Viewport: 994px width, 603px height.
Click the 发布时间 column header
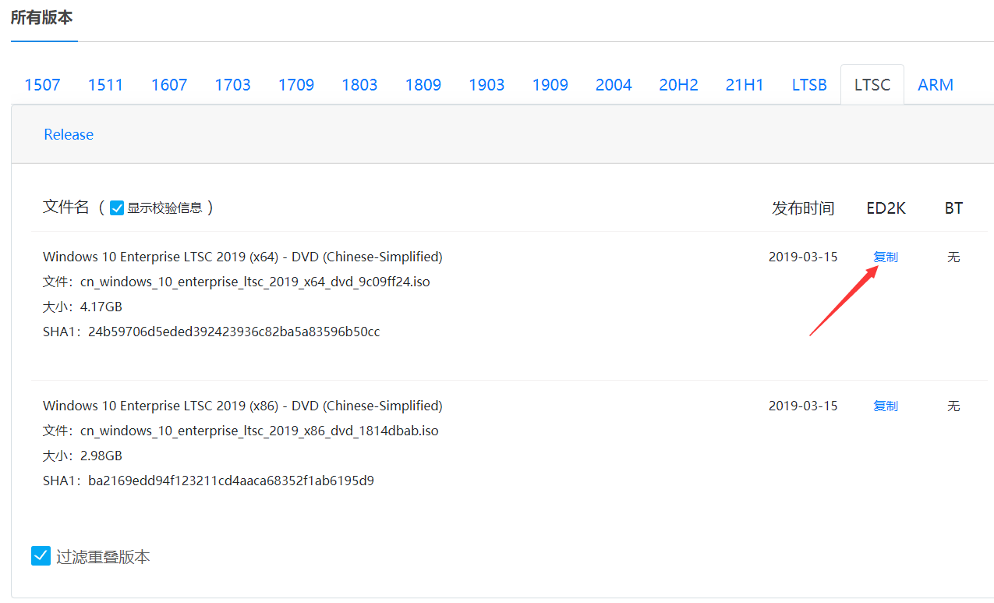803,208
